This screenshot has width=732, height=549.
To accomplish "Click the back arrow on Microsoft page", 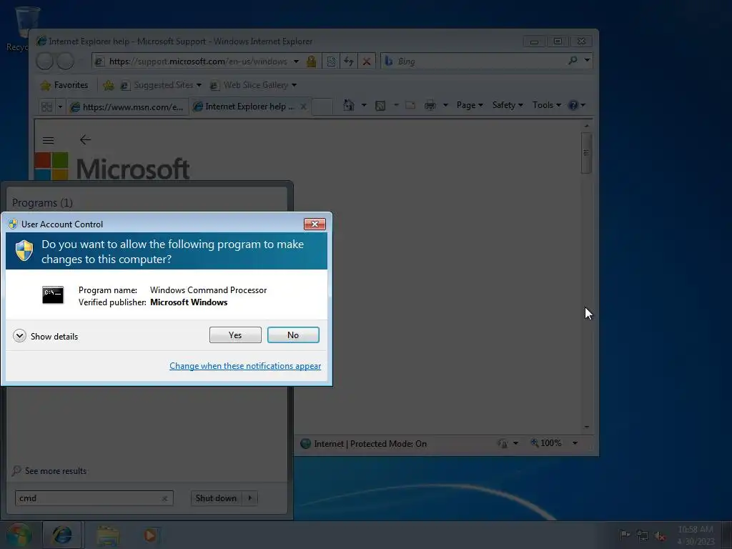I will point(85,139).
